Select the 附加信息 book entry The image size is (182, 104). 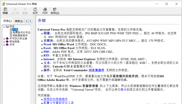coord(14,41)
